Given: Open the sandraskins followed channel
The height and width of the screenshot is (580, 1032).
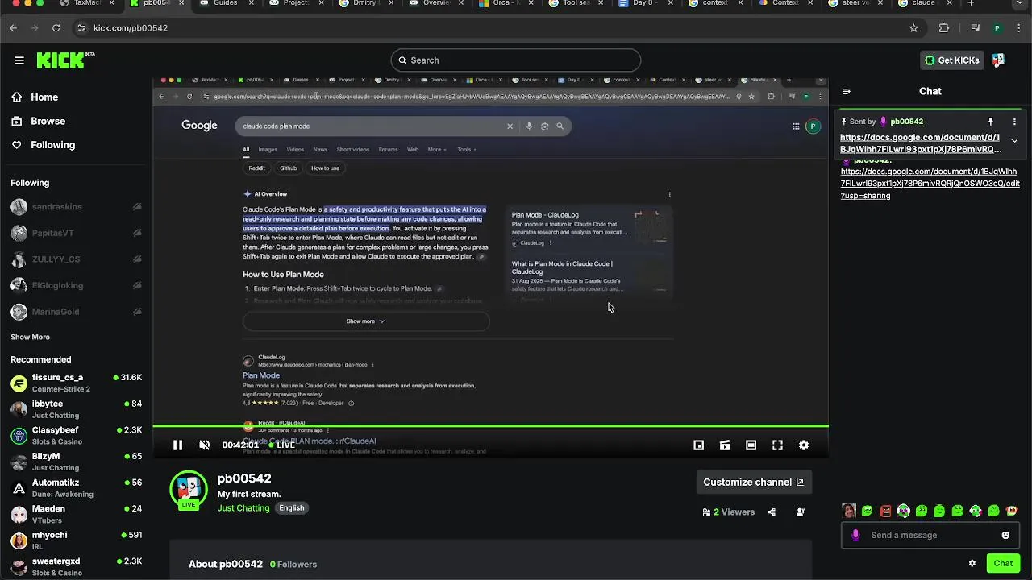Looking at the screenshot, I should click(76, 207).
